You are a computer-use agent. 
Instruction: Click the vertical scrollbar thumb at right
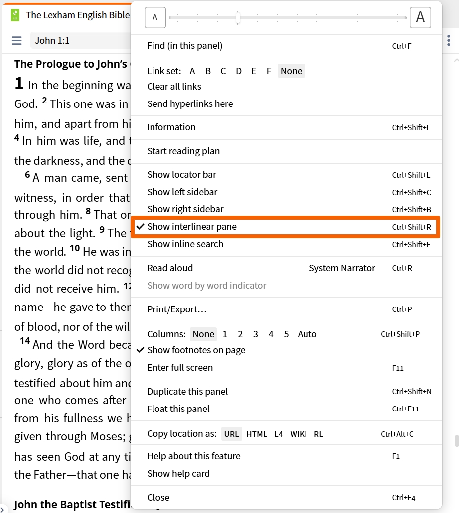457,441
